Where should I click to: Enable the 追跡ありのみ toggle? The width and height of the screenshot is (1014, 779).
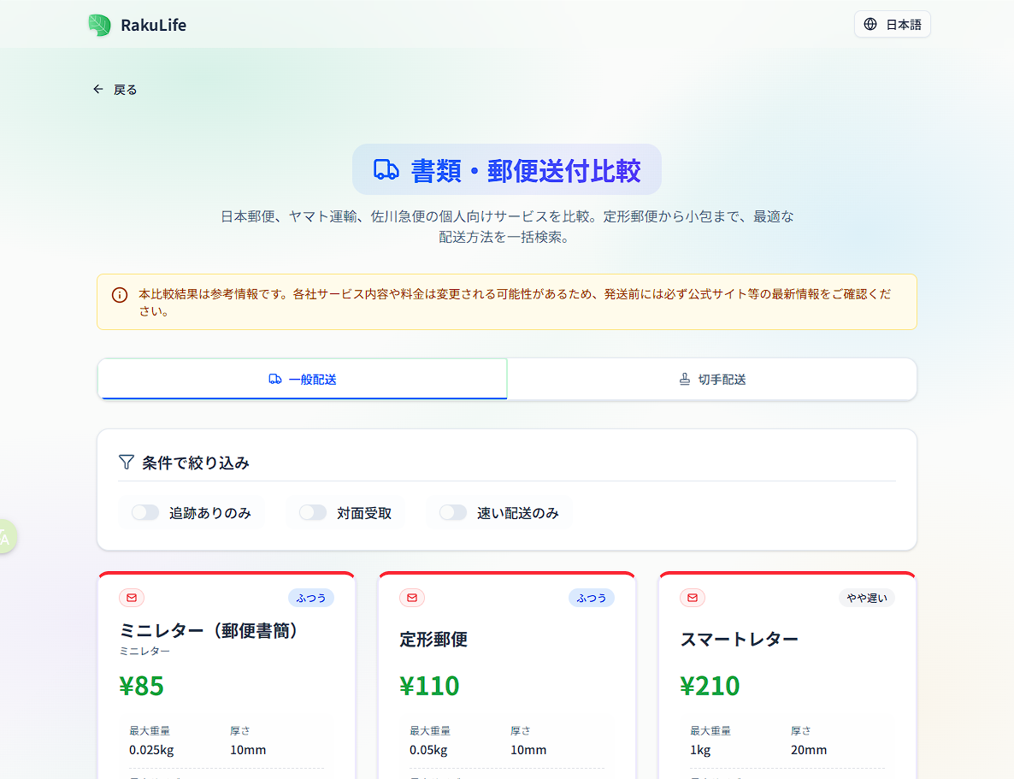click(145, 513)
